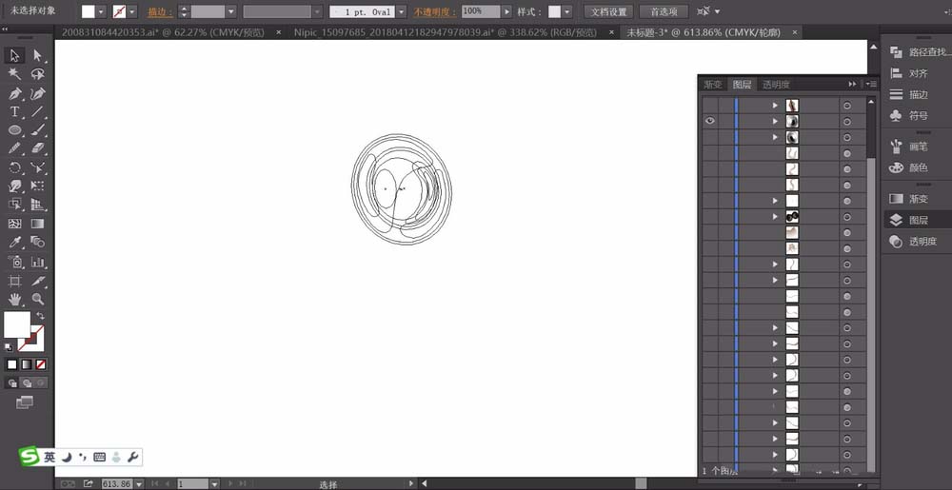952x490 pixels.
Task: Open the '1 pt. Oval' brush dropdown
Action: 401,11
